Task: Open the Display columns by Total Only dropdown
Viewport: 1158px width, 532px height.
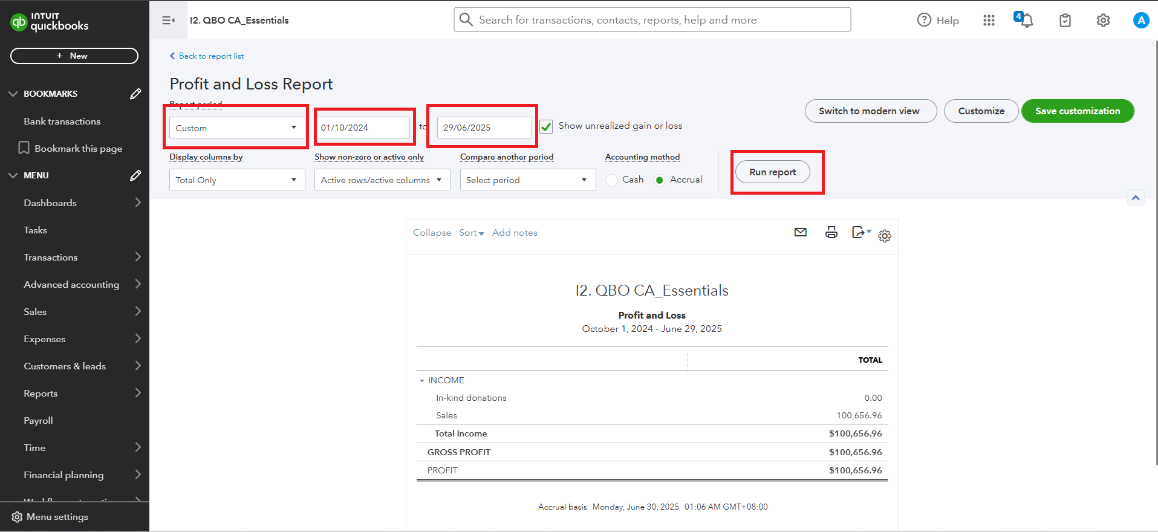Action: pos(237,180)
